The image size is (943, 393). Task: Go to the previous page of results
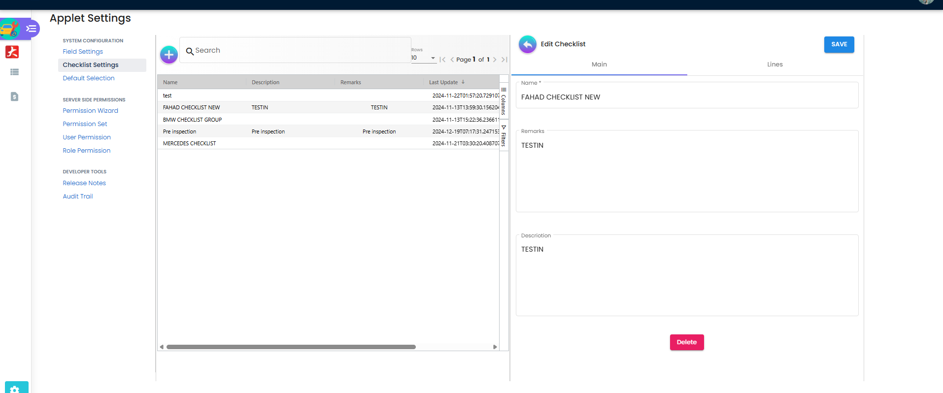pos(452,60)
